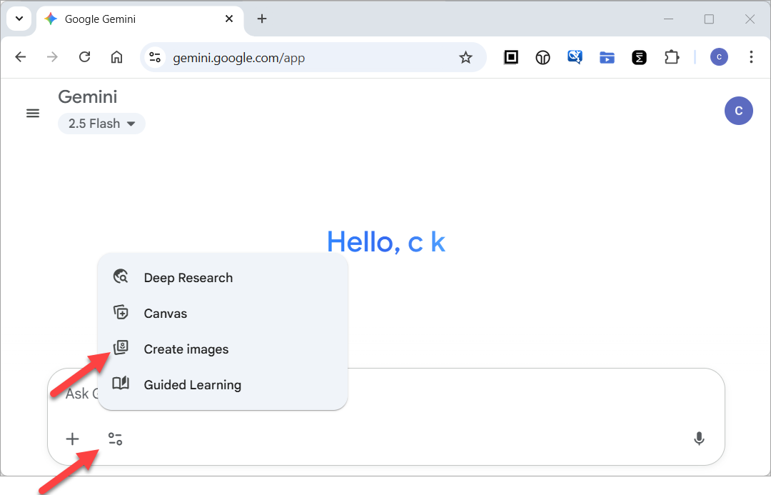The height and width of the screenshot is (495, 771).
Task: Choose Create images from the tools menu
Action: point(223,349)
